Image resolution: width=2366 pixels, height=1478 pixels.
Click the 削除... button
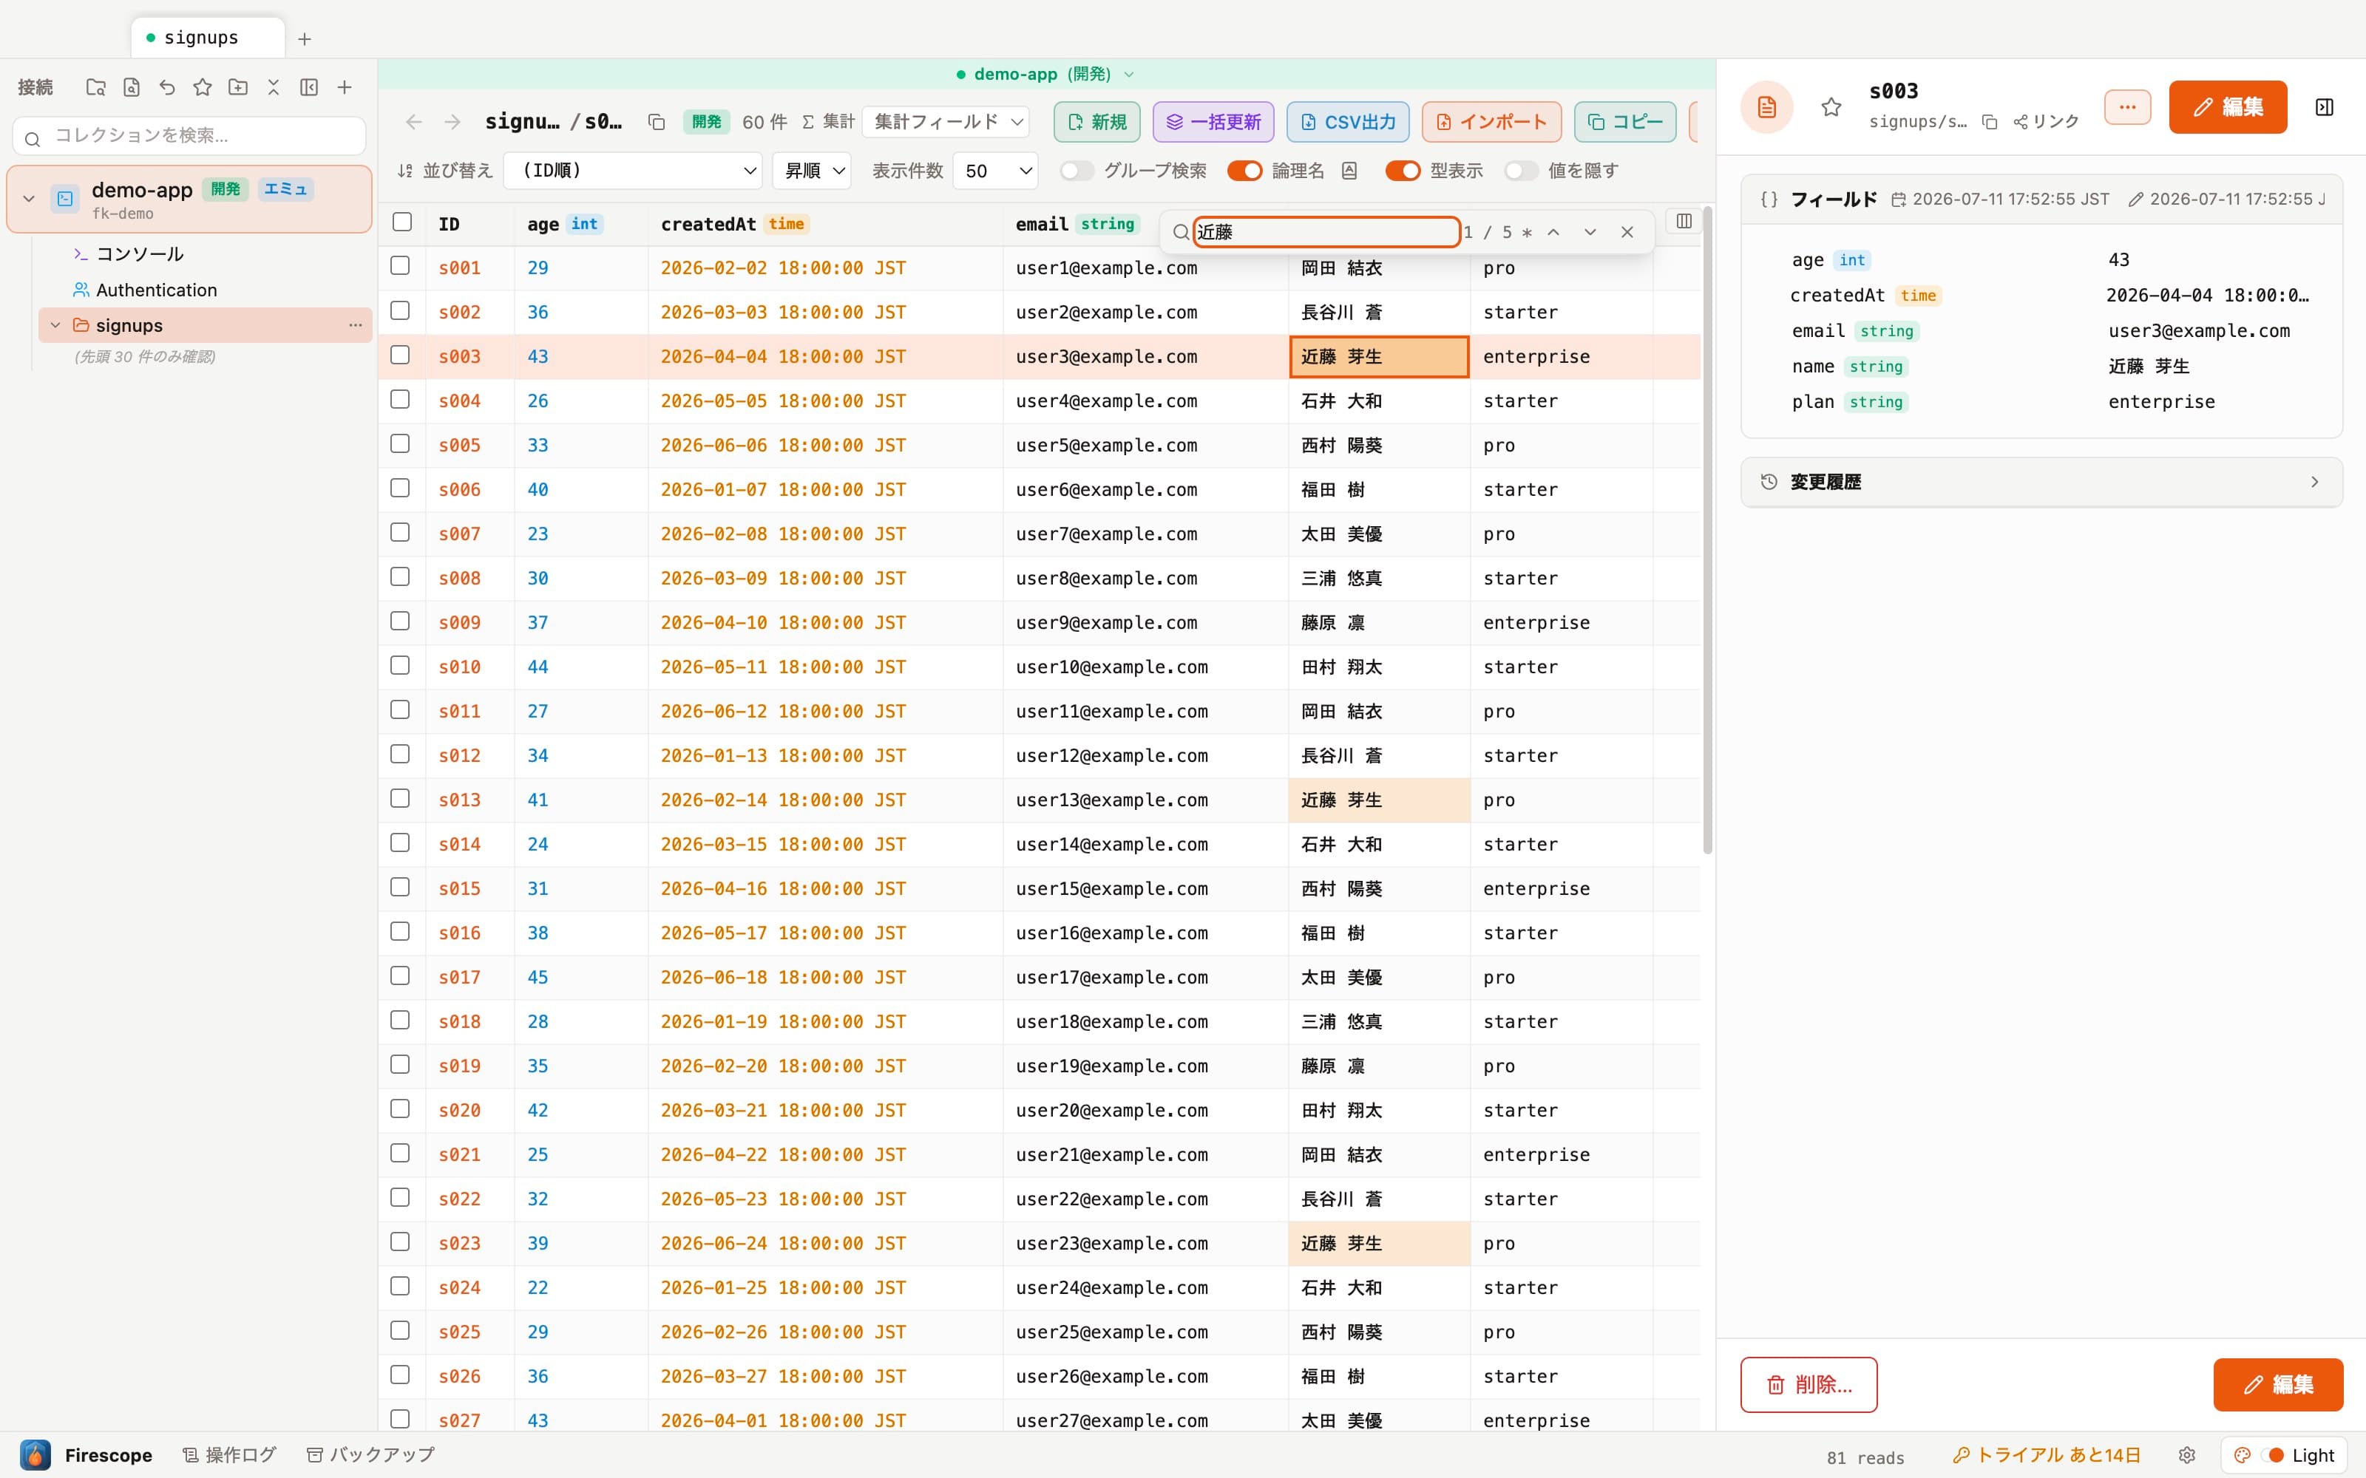point(1809,1384)
